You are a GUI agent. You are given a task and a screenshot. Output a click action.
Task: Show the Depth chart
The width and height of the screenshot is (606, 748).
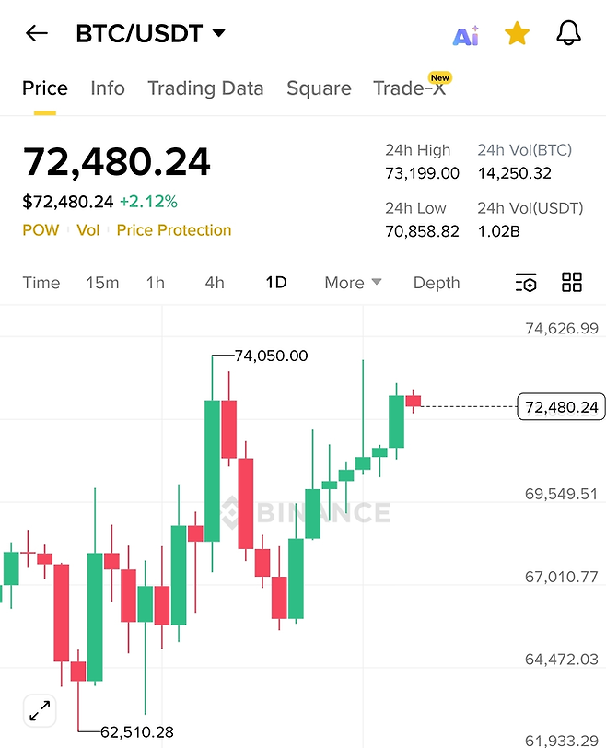coord(437,283)
